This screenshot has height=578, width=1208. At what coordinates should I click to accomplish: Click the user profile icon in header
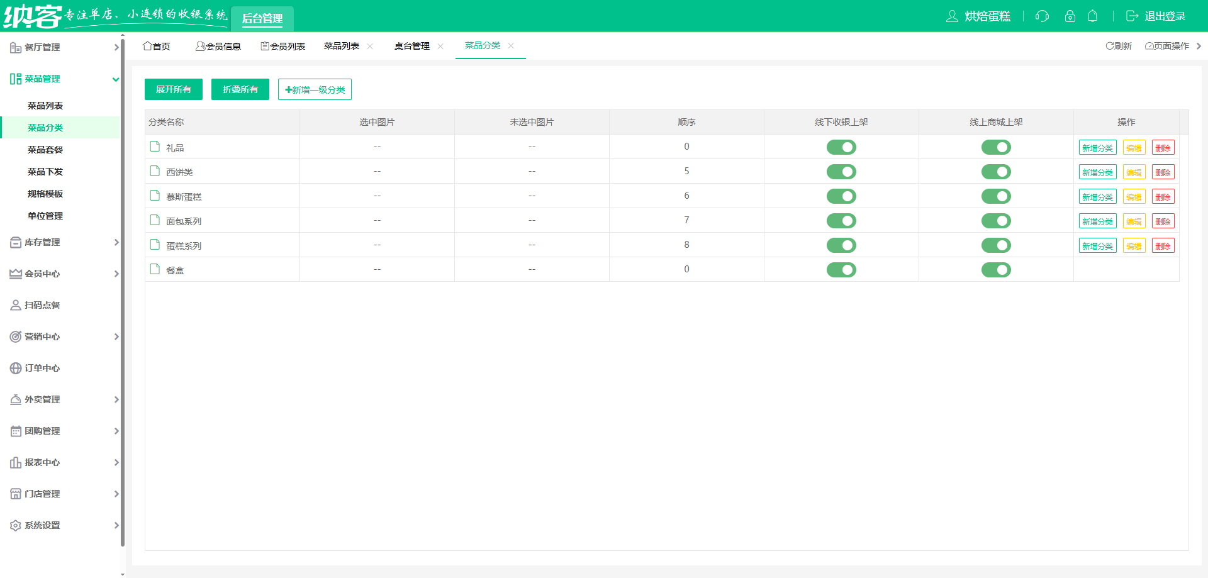pyautogui.click(x=952, y=16)
